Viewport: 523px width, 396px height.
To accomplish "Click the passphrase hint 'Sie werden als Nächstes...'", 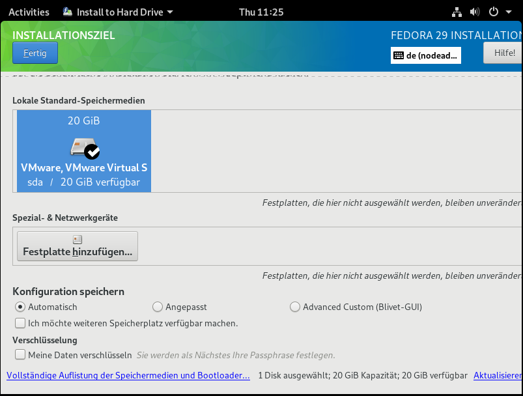I will pos(236,355).
